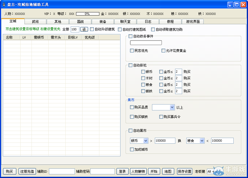Select the 国战 tab
Screen dimensions: 248x178
[80, 21]
